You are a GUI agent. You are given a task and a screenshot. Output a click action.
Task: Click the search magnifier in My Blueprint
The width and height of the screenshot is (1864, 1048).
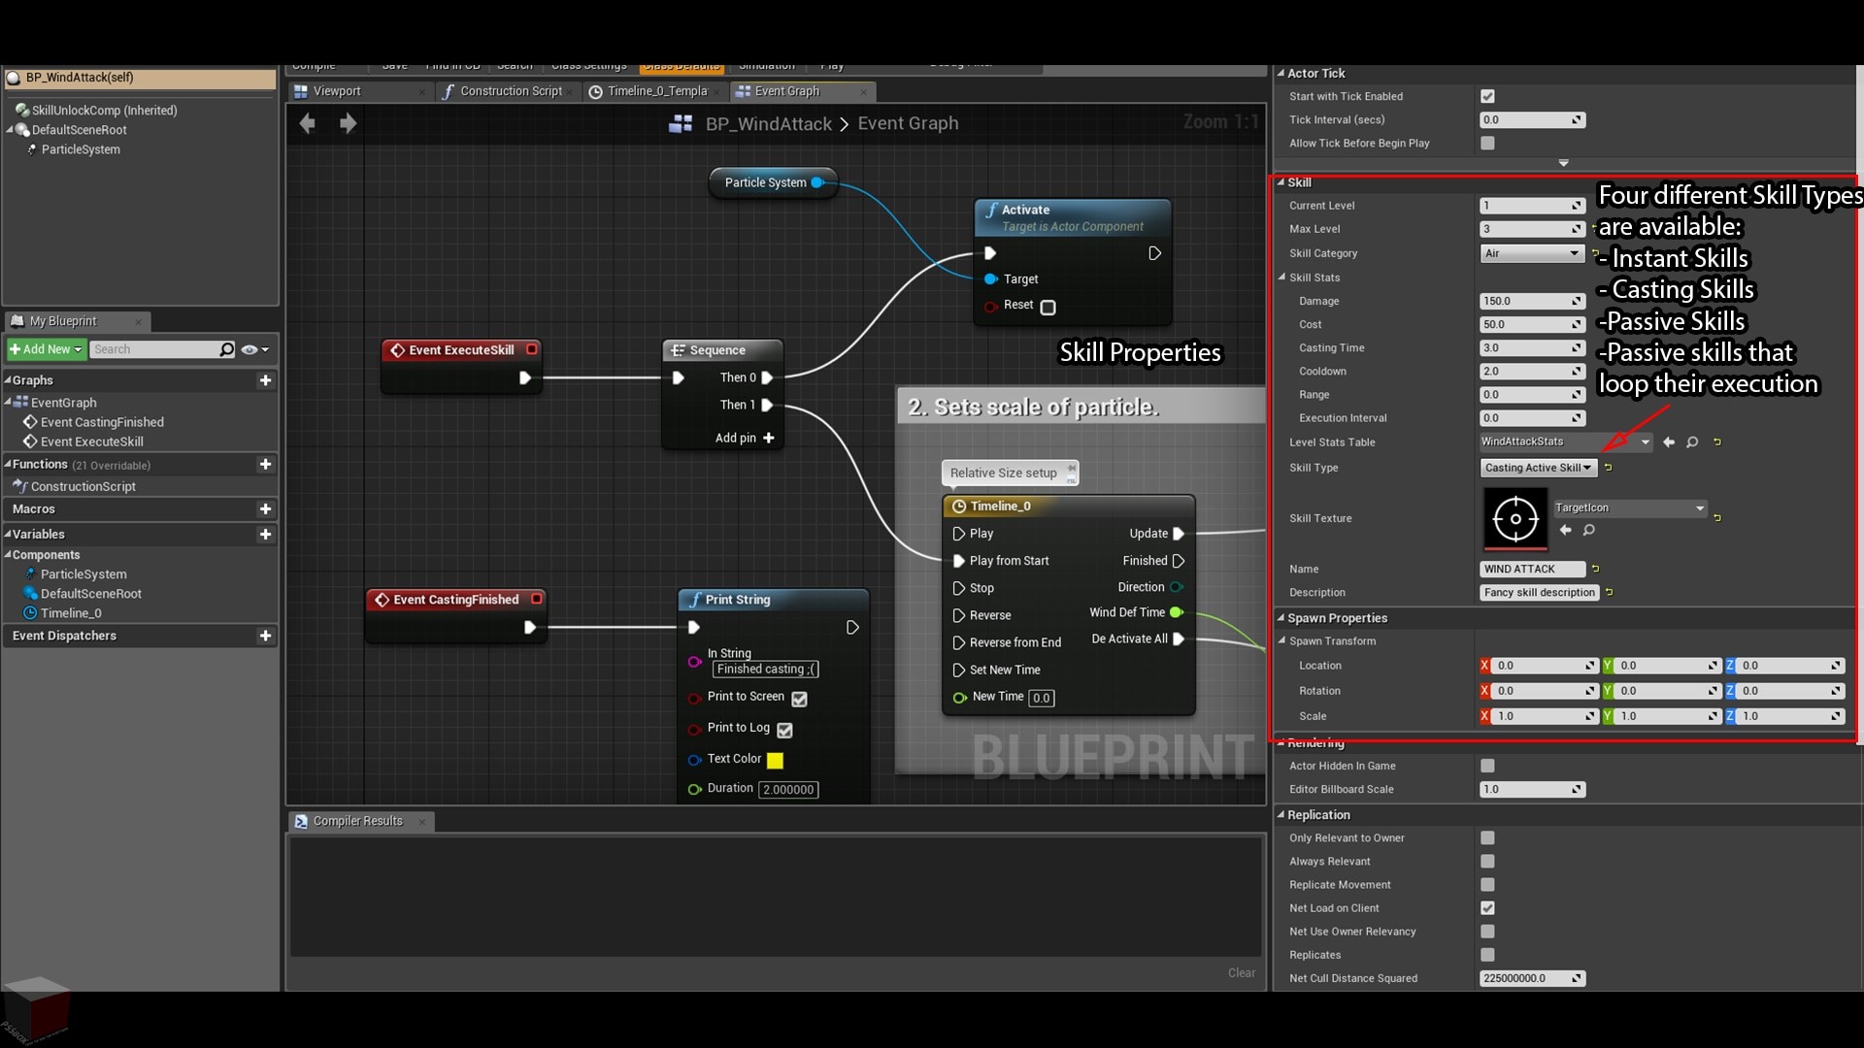pos(227,349)
